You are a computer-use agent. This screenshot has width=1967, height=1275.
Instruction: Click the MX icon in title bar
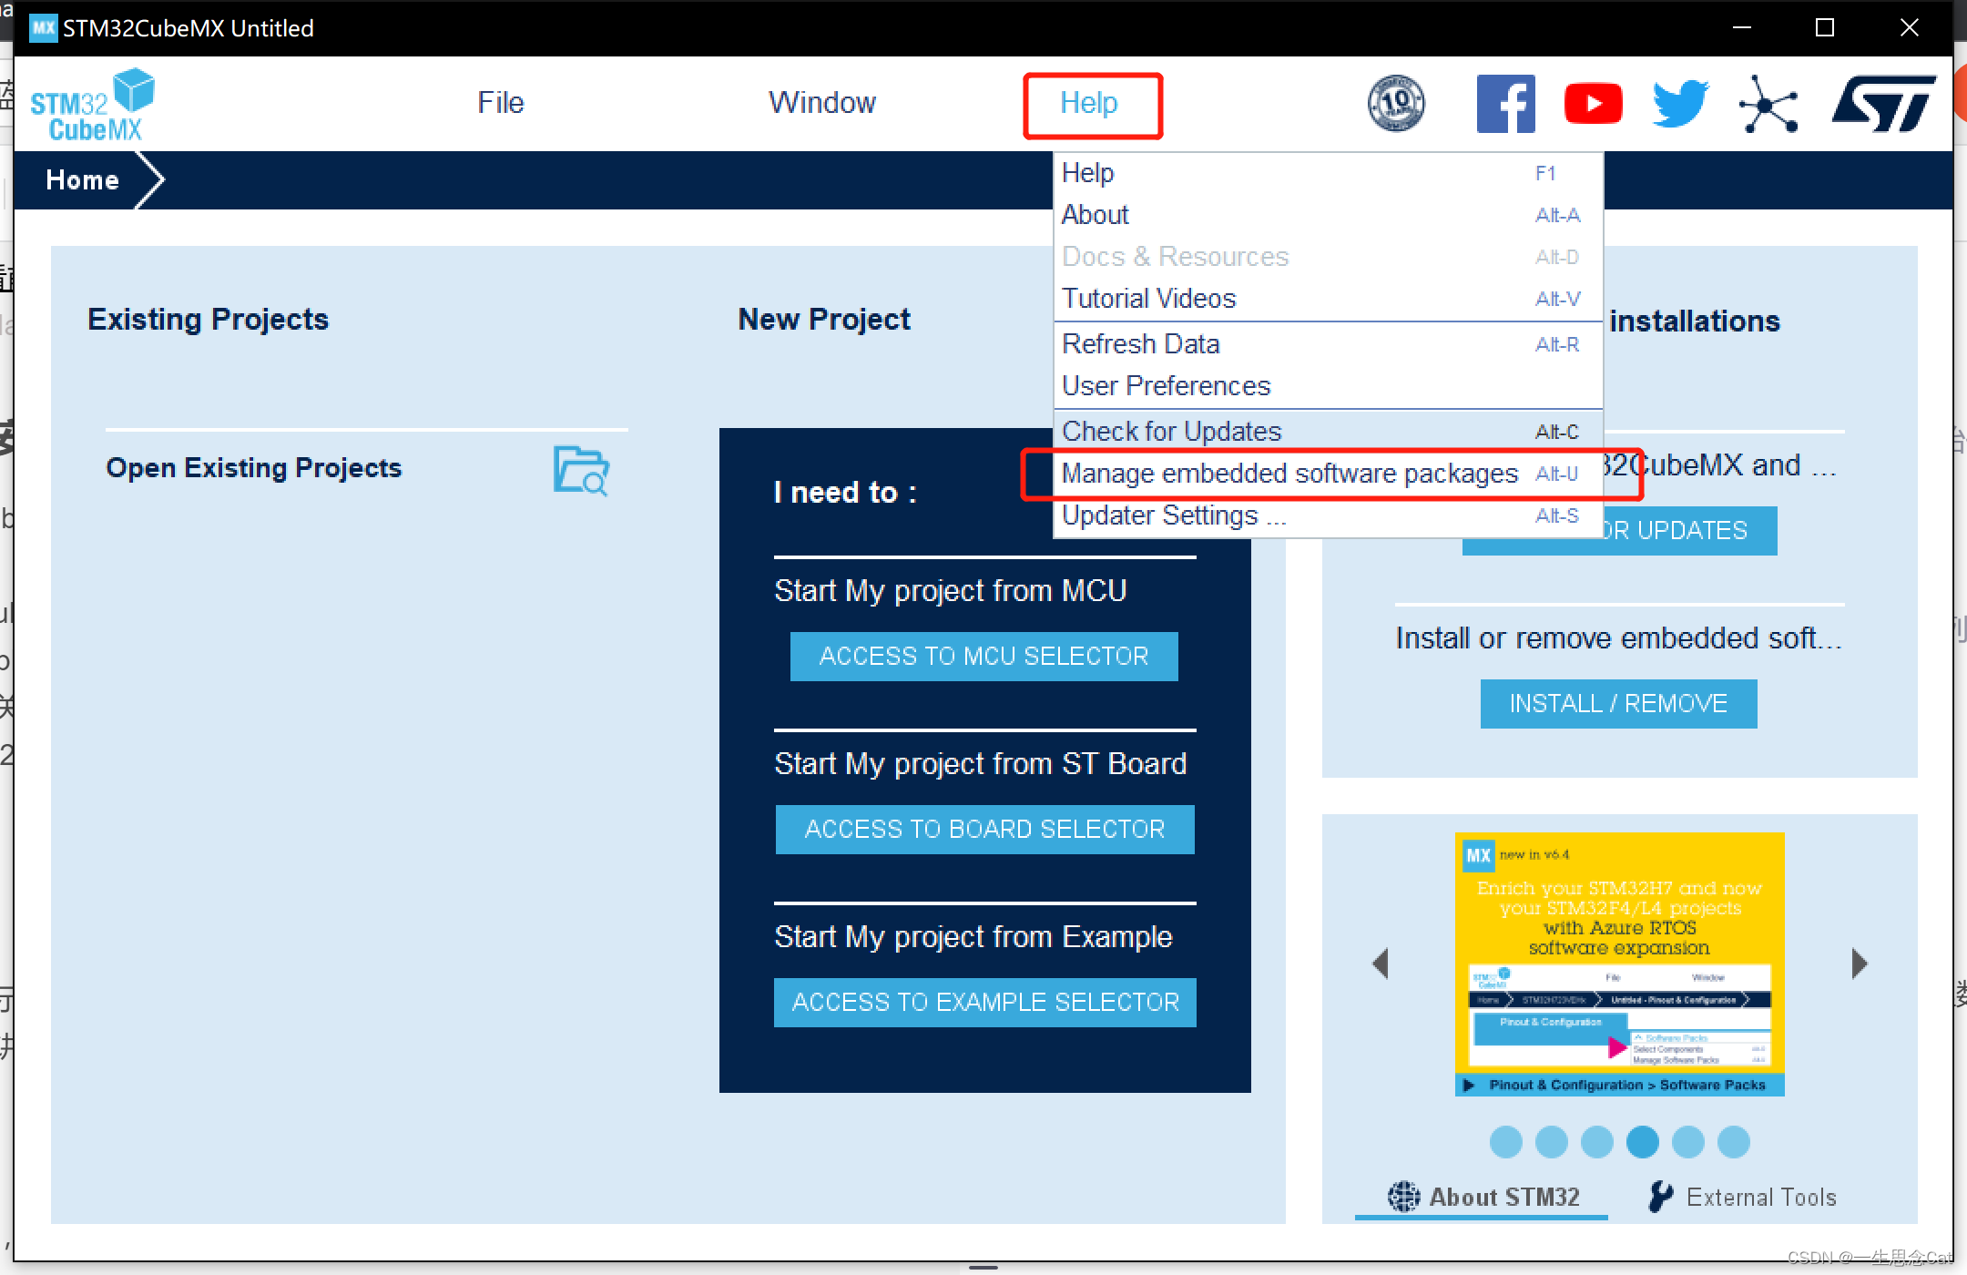[x=43, y=27]
